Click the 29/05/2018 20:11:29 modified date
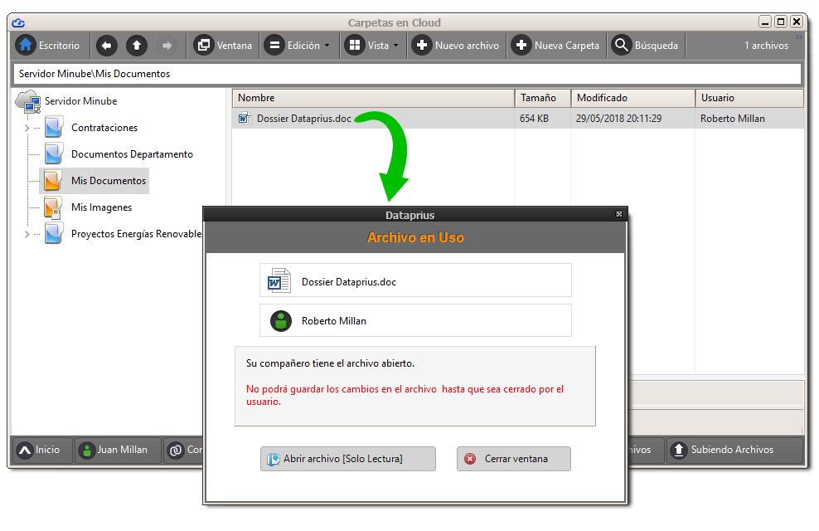819x531 pixels. click(x=618, y=119)
